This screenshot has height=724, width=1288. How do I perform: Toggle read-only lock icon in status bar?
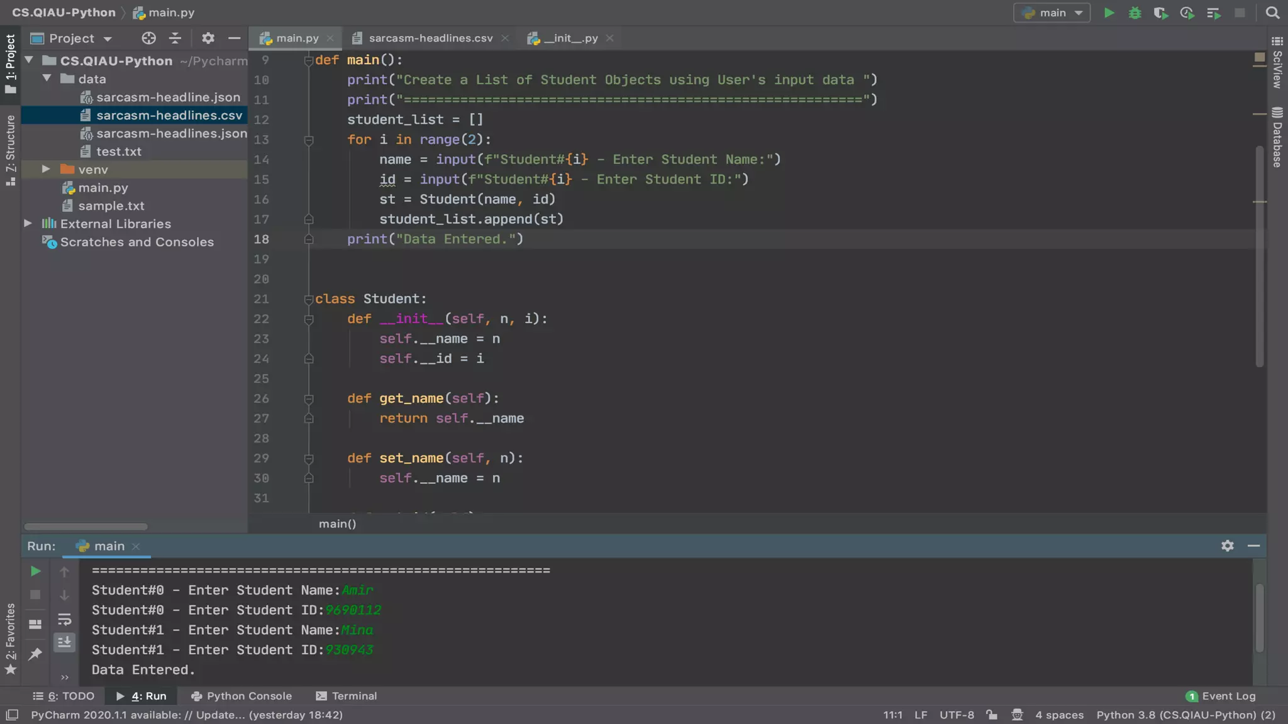tap(992, 715)
